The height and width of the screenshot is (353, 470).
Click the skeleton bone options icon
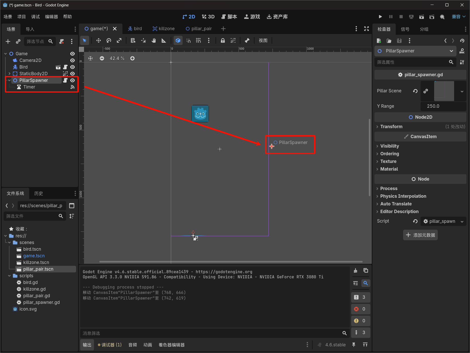tap(247, 40)
